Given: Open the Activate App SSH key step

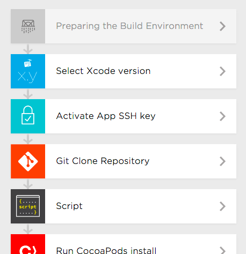Looking at the screenshot, I should coord(124,116).
